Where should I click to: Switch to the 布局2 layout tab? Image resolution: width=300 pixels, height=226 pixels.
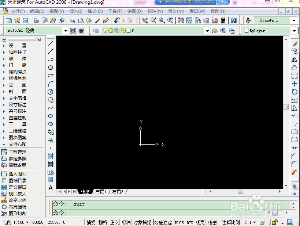(x=118, y=192)
